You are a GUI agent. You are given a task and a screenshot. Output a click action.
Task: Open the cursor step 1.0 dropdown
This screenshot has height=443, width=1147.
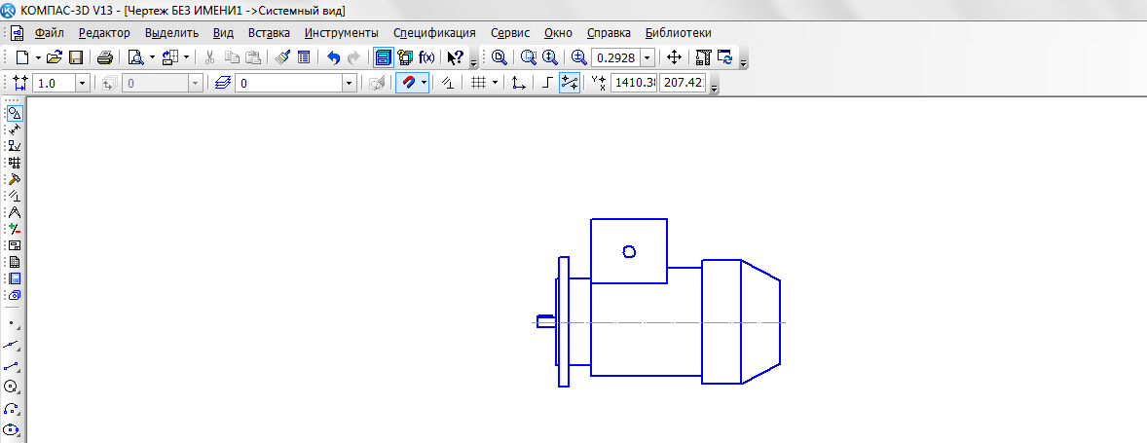83,84
